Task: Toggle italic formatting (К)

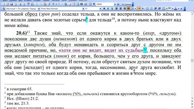Action: 108,8
